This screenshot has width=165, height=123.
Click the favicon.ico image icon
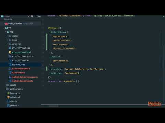8,93
